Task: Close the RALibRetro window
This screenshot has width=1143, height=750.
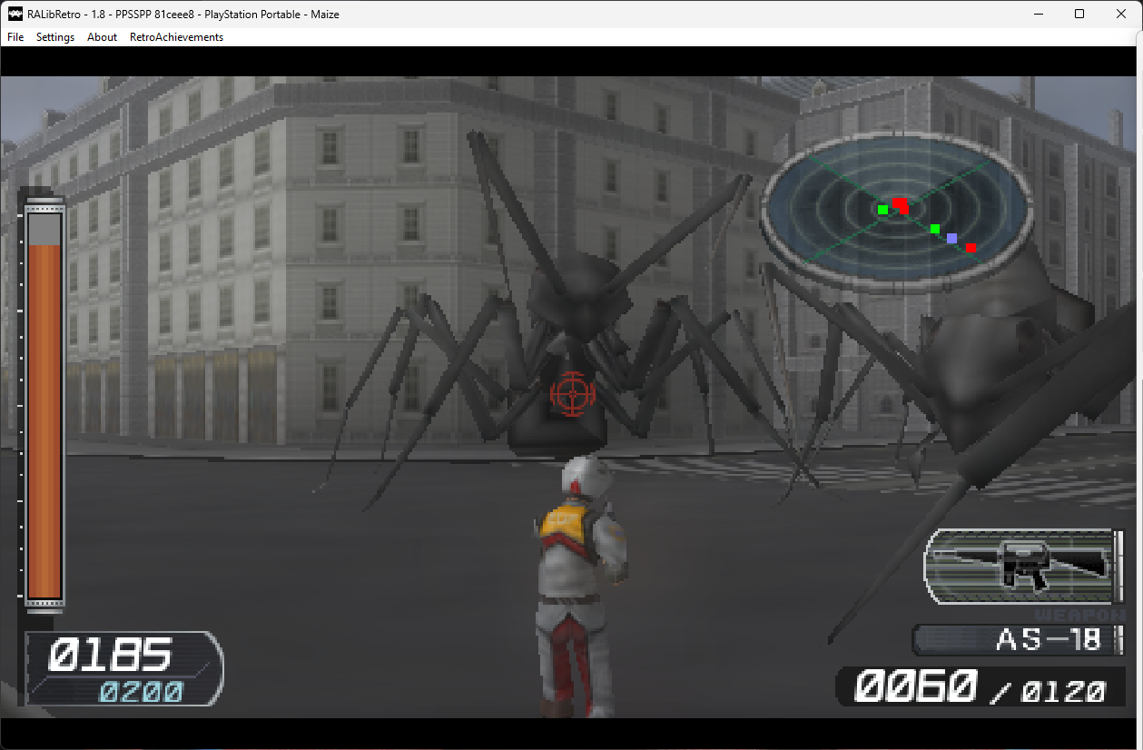Action: (x=1121, y=14)
